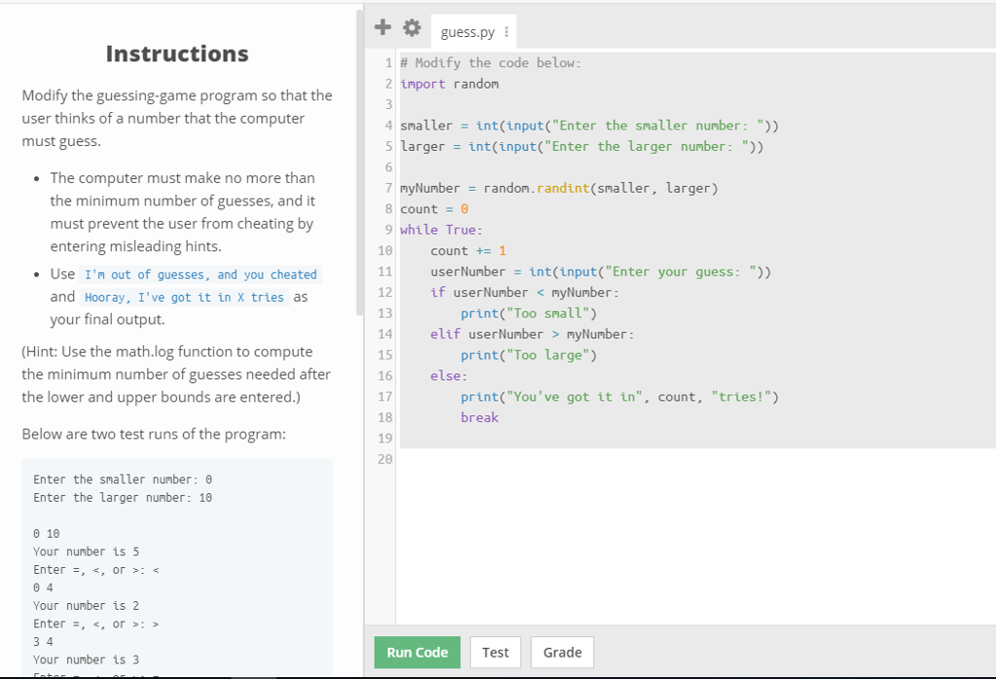Click the Test button
996x679 pixels.
pyautogui.click(x=495, y=653)
